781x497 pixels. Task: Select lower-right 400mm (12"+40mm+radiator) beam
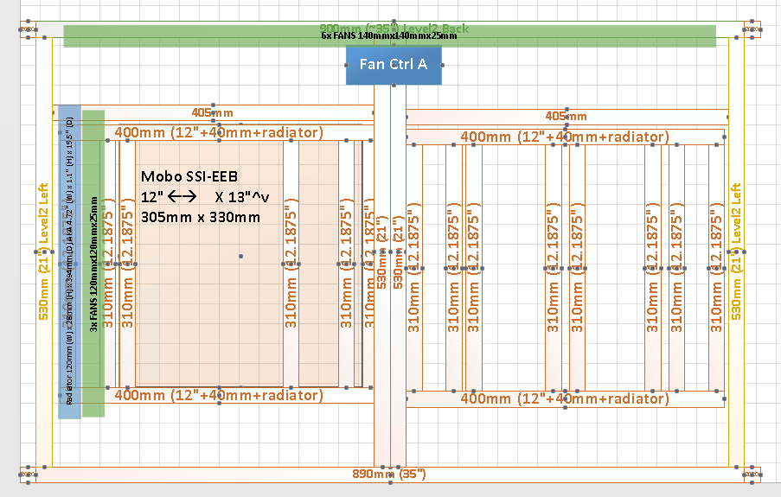point(565,398)
